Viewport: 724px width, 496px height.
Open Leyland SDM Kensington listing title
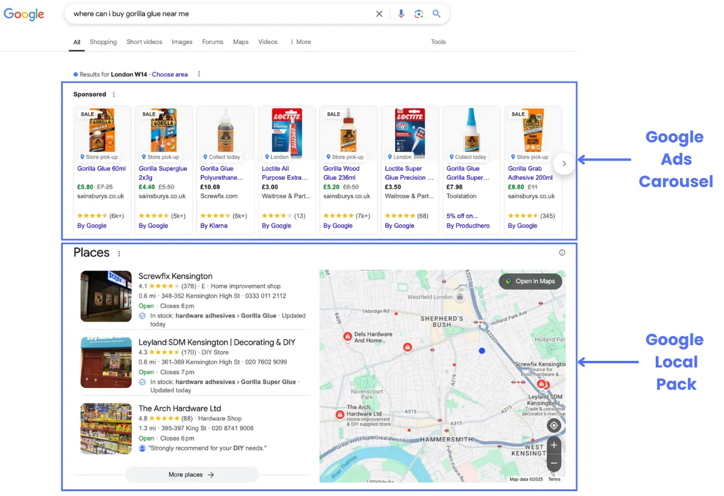(x=217, y=342)
